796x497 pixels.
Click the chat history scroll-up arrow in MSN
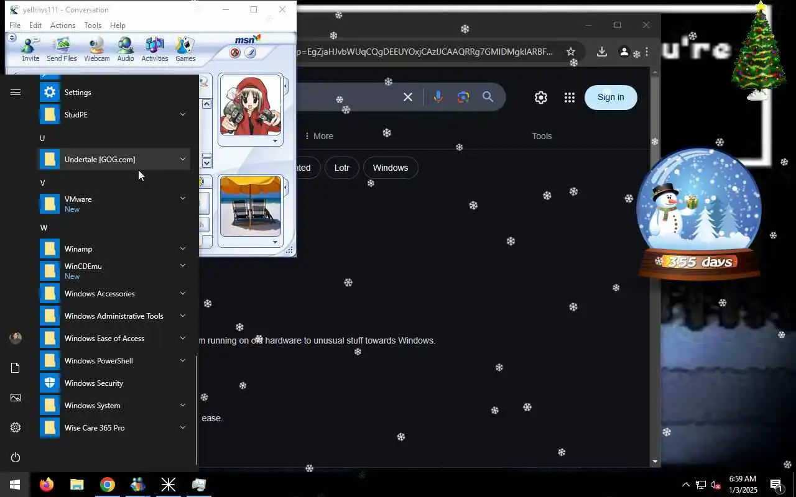pyautogui.click(x=206, y=104)
